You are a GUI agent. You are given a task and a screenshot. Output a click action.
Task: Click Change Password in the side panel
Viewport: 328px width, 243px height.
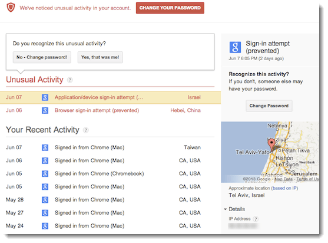tap(269, 106)
